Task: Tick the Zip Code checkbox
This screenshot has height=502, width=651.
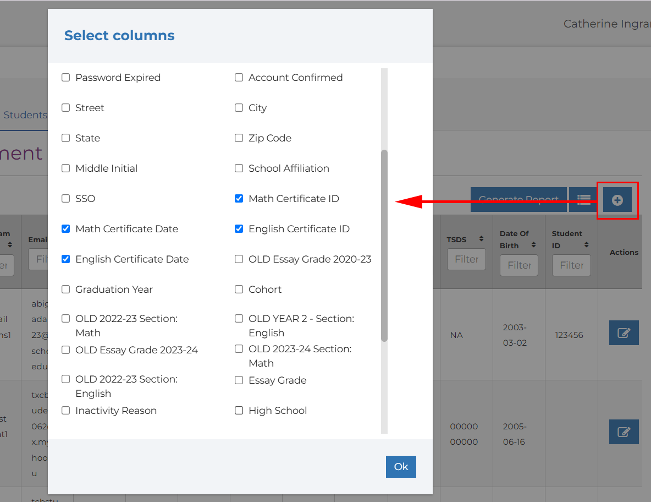Action: point(239,138)
